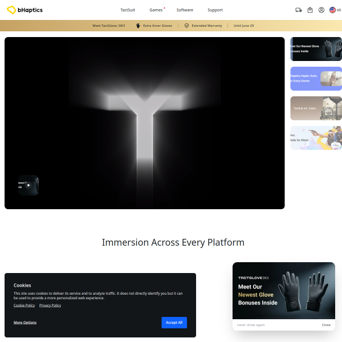Image resolution: width=342 pixels, height=342 pixels.
Task: Click the main hero video area
Action: (145, 123)
